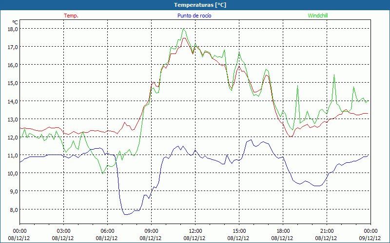Click the 09:00 time axis label

pos(151,231)
